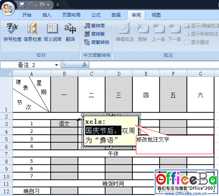Open 信息检索 research tool
Screen dimensions: 219x196
pos(33,32)
